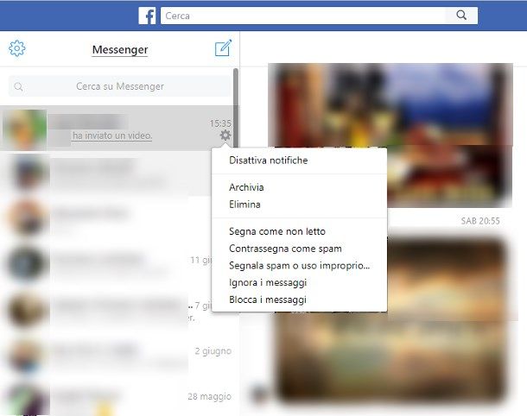Viewport: 527px width, 416px height.
Task: Click the SAB 20:55 timestamp
Action: pos(480,221)
